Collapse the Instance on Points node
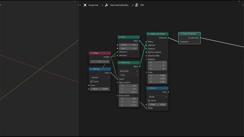This screenshot has width=244, height=137. [149, 34]
